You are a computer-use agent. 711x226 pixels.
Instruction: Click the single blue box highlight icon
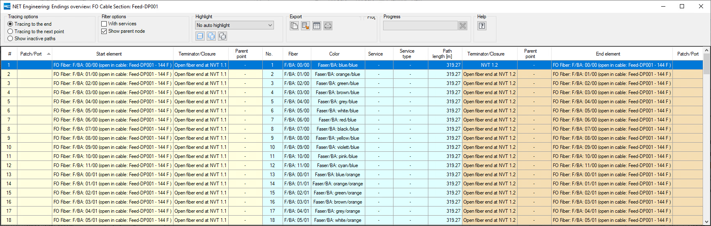pos(200,36)
